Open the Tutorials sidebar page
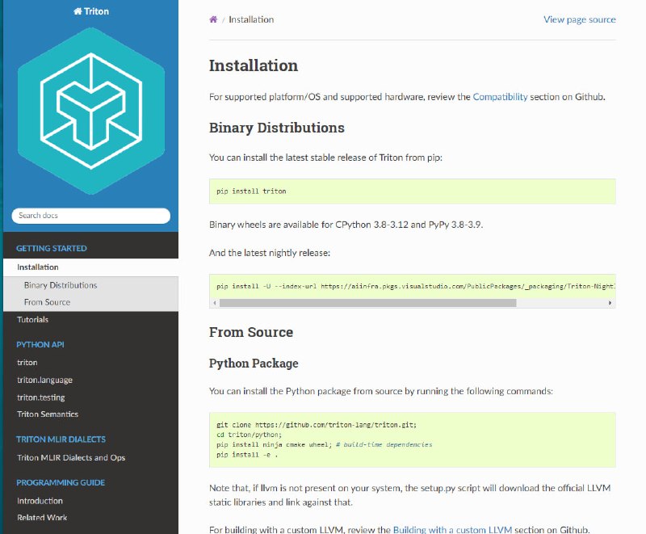Image resolution: width=646 pixels, height=534 pixels. (x=33, y=320)
